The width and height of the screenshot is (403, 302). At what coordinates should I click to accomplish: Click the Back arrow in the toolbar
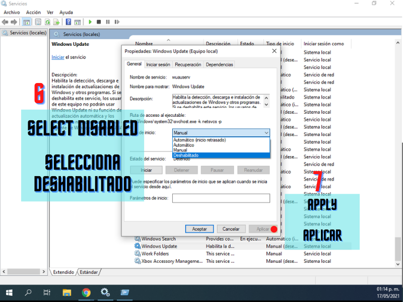click(x=5, y=22)
